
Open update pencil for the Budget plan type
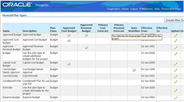176,54
